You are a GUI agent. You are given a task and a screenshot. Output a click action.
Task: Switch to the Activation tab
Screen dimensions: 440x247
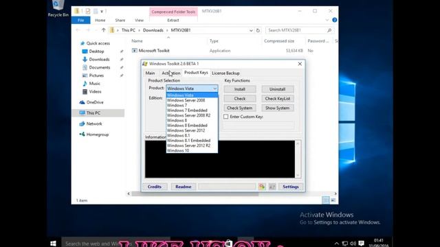171,73
